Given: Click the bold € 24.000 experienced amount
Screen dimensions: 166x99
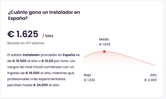Looking at the screenshot, I should [41, 85].
